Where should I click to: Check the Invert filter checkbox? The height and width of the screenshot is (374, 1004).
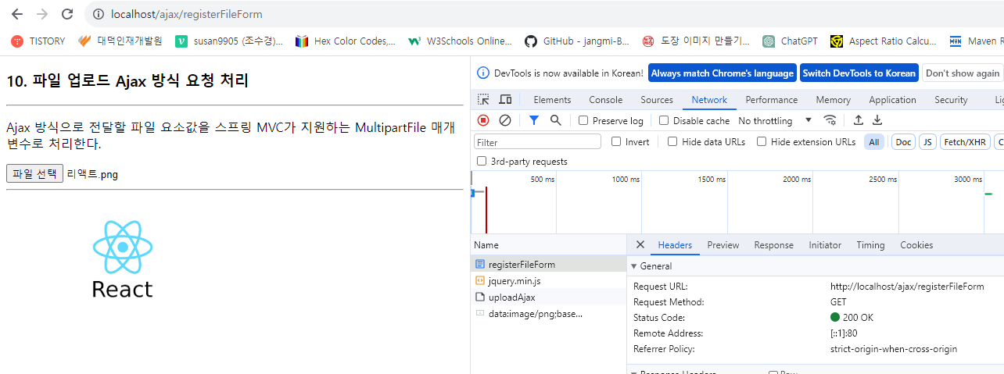point(616,142)
